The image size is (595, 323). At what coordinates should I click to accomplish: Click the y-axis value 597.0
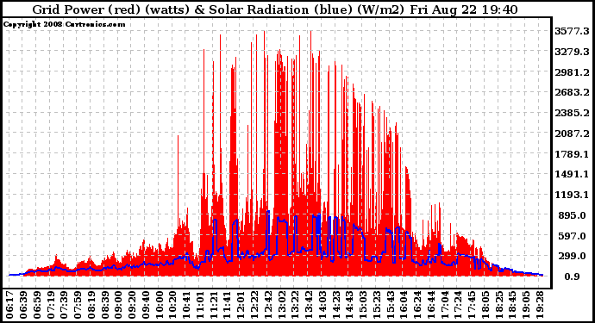click(573, 236)
